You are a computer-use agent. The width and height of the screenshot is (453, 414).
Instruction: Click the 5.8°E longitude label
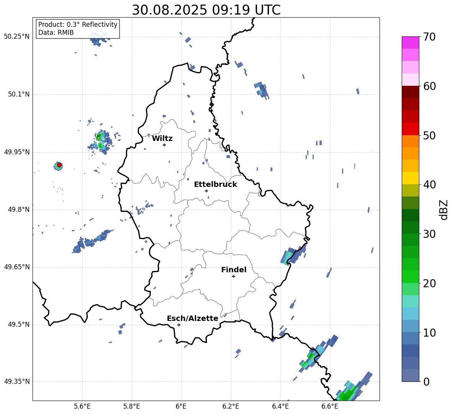132,407
